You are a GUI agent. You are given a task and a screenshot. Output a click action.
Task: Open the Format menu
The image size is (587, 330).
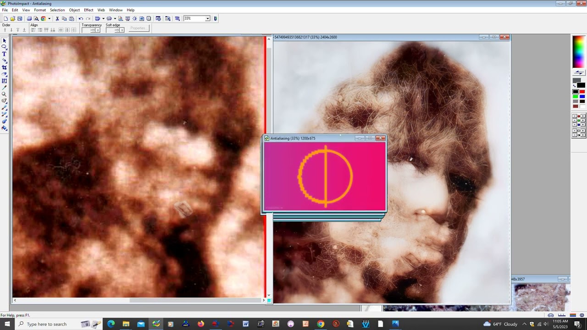pyautogui.click(x=40, y=10)
